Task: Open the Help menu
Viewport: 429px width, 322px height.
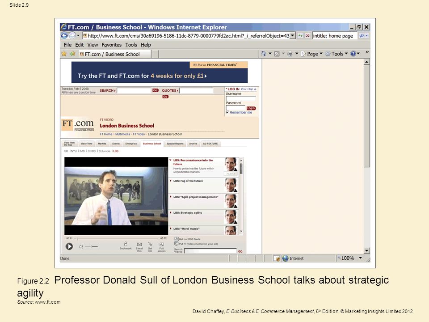Action: pyautogui.click(x=146, y=45)
